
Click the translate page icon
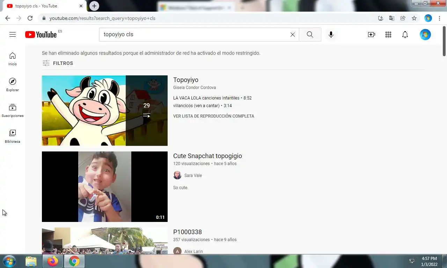click(x=392, y=18)
